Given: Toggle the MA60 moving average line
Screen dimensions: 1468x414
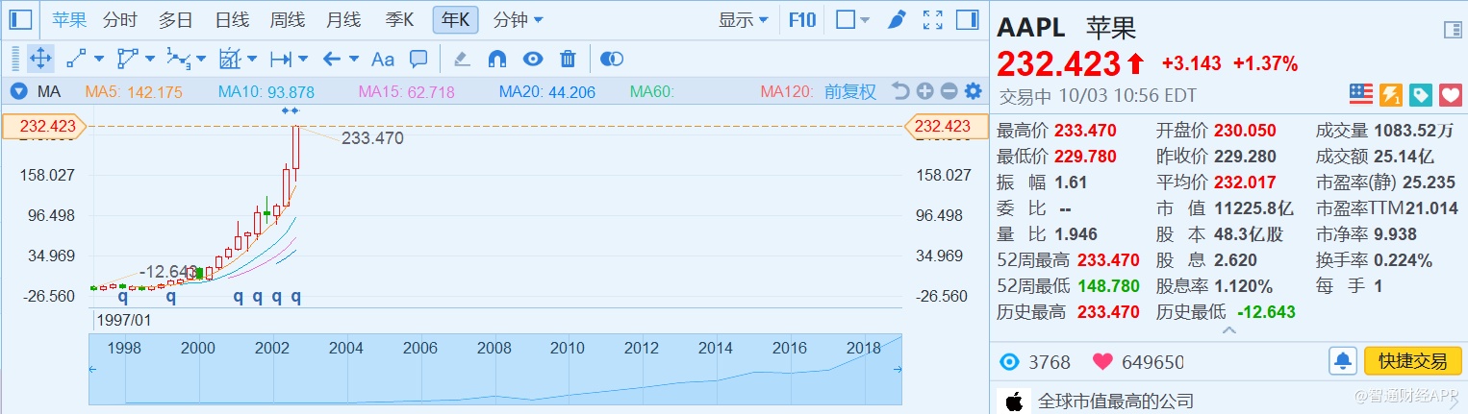Looking at the screenshot, I should tap(652, 92).
